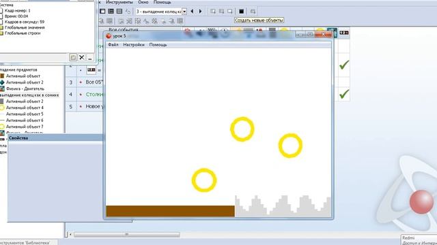Open 'Глобальные значения' folder in debugger
437x245 pixels.
25,27
